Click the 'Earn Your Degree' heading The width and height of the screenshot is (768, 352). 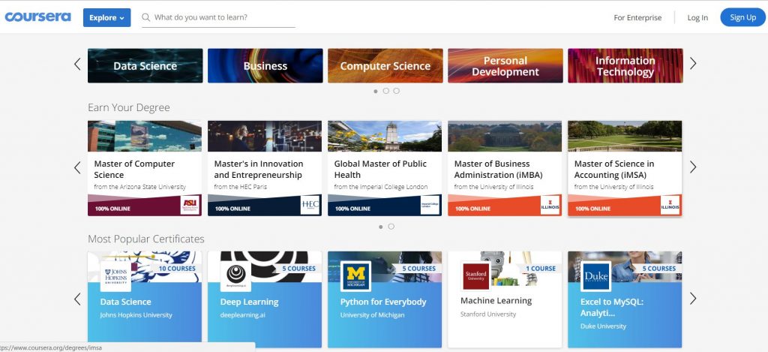(129, 108)
